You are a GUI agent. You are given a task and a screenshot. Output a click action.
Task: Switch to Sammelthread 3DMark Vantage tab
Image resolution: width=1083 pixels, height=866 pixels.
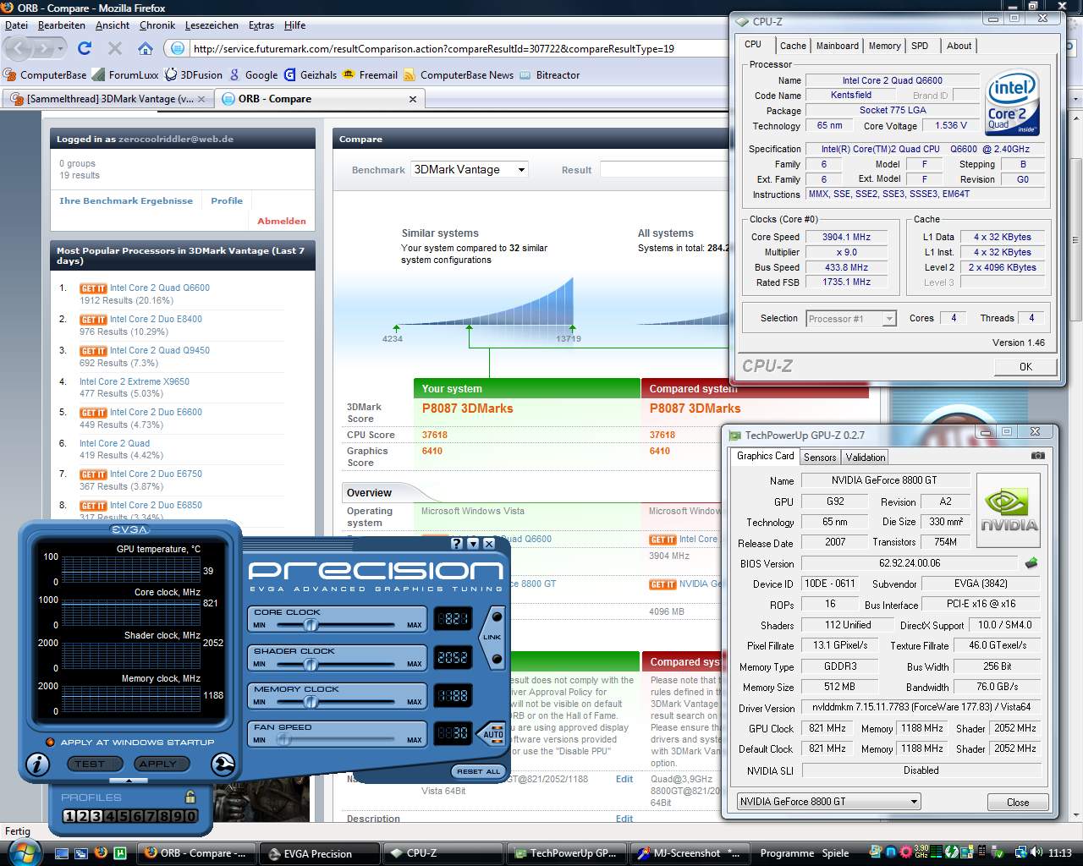tap(108, 99)
